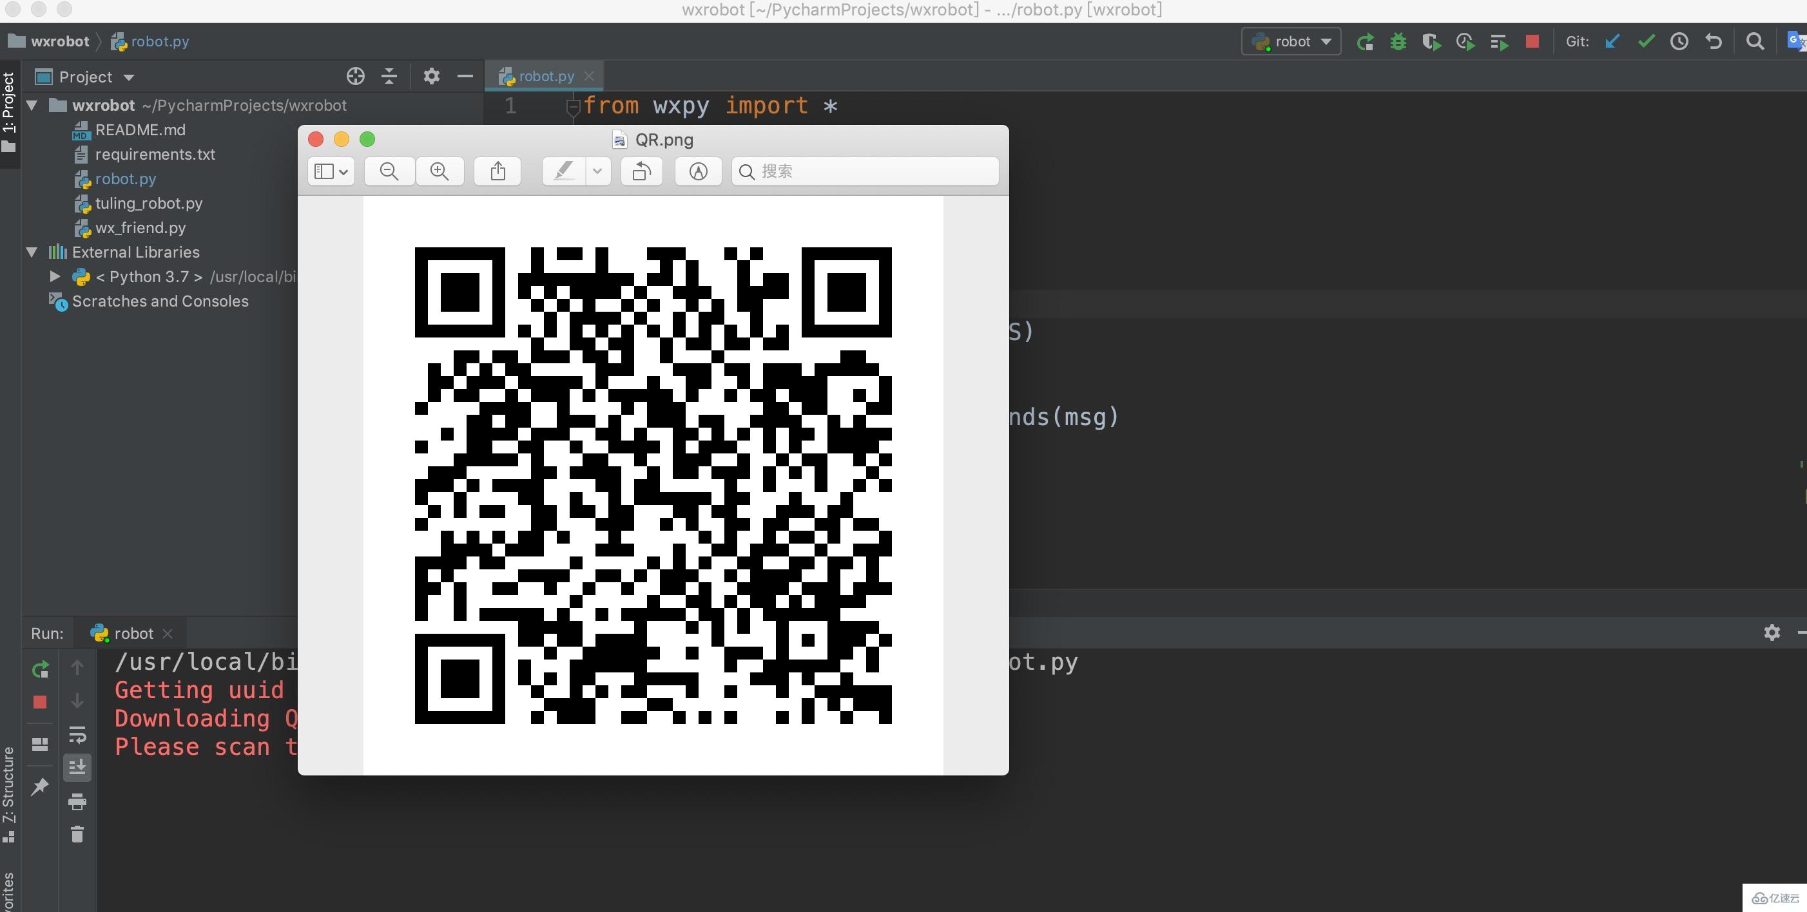Viewport: 1807px width, 912px height.
Task: Rotate the QR.png image in Preview
Action: click(x=641, y=172)
